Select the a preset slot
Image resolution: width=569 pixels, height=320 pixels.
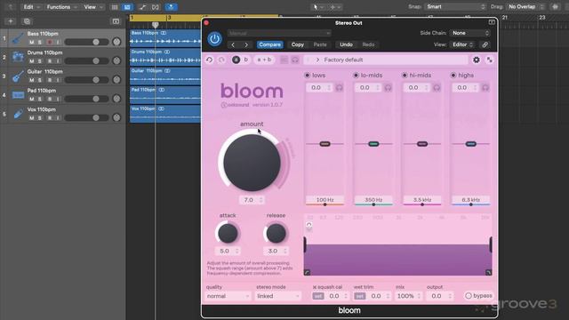pyautogui.click(x=236, y=60)
